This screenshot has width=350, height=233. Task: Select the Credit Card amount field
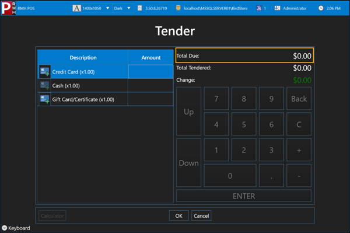point(150,72)
